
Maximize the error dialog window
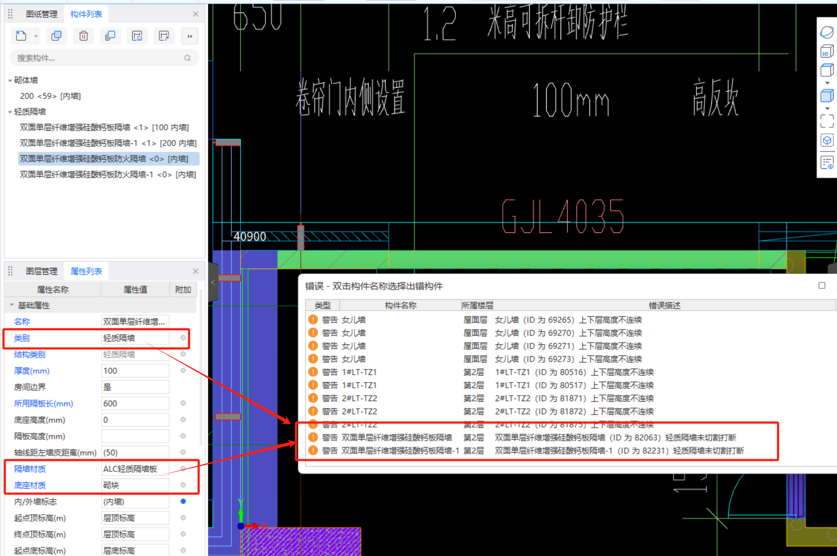(x=822, y=286)
